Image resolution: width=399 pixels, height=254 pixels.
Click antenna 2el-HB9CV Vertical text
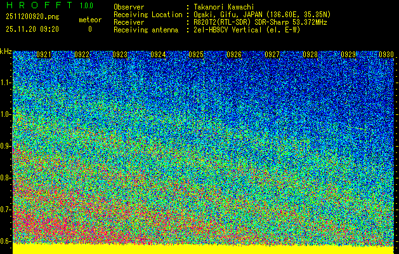click(x=247, y=30)
